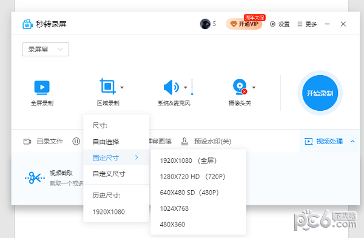The width and height of the screenshot is (364, 238).
Task: Expand the 录屏幕 mode dropdown
Action: (45, 49)
